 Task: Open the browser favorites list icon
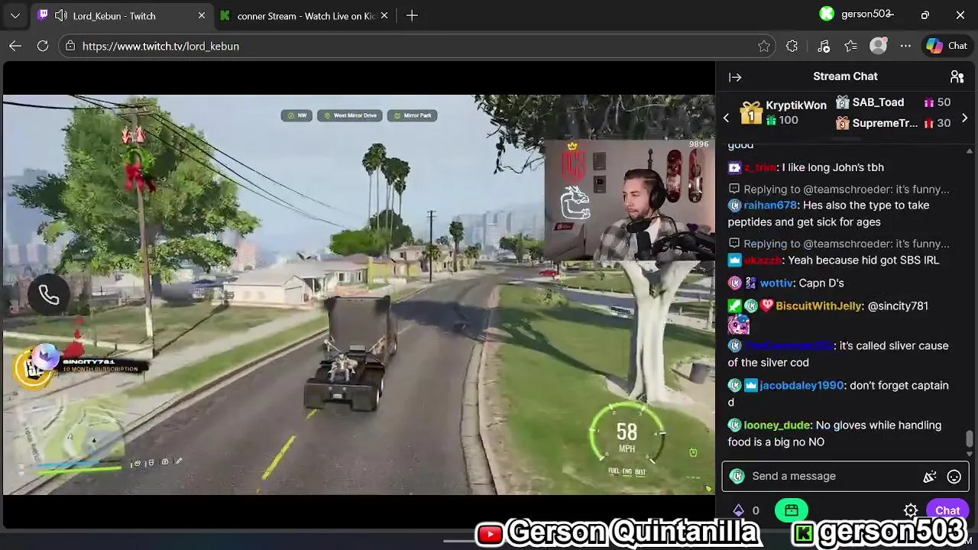click(850, 46)
